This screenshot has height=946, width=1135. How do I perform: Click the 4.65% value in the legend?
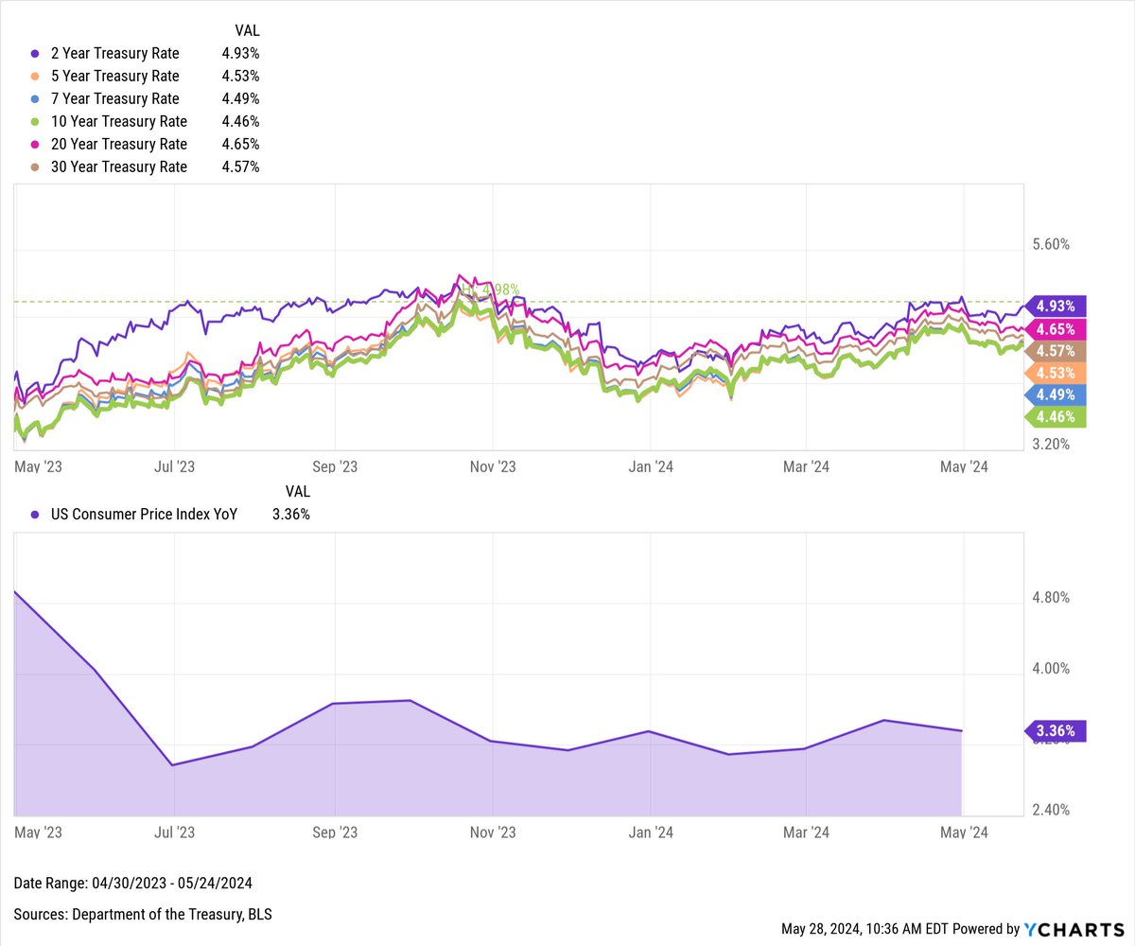coord(240,144)
